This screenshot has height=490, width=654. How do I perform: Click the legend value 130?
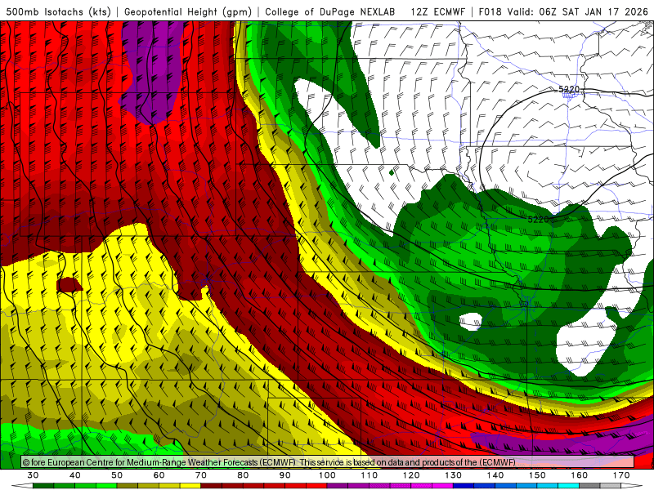(454, 475)
